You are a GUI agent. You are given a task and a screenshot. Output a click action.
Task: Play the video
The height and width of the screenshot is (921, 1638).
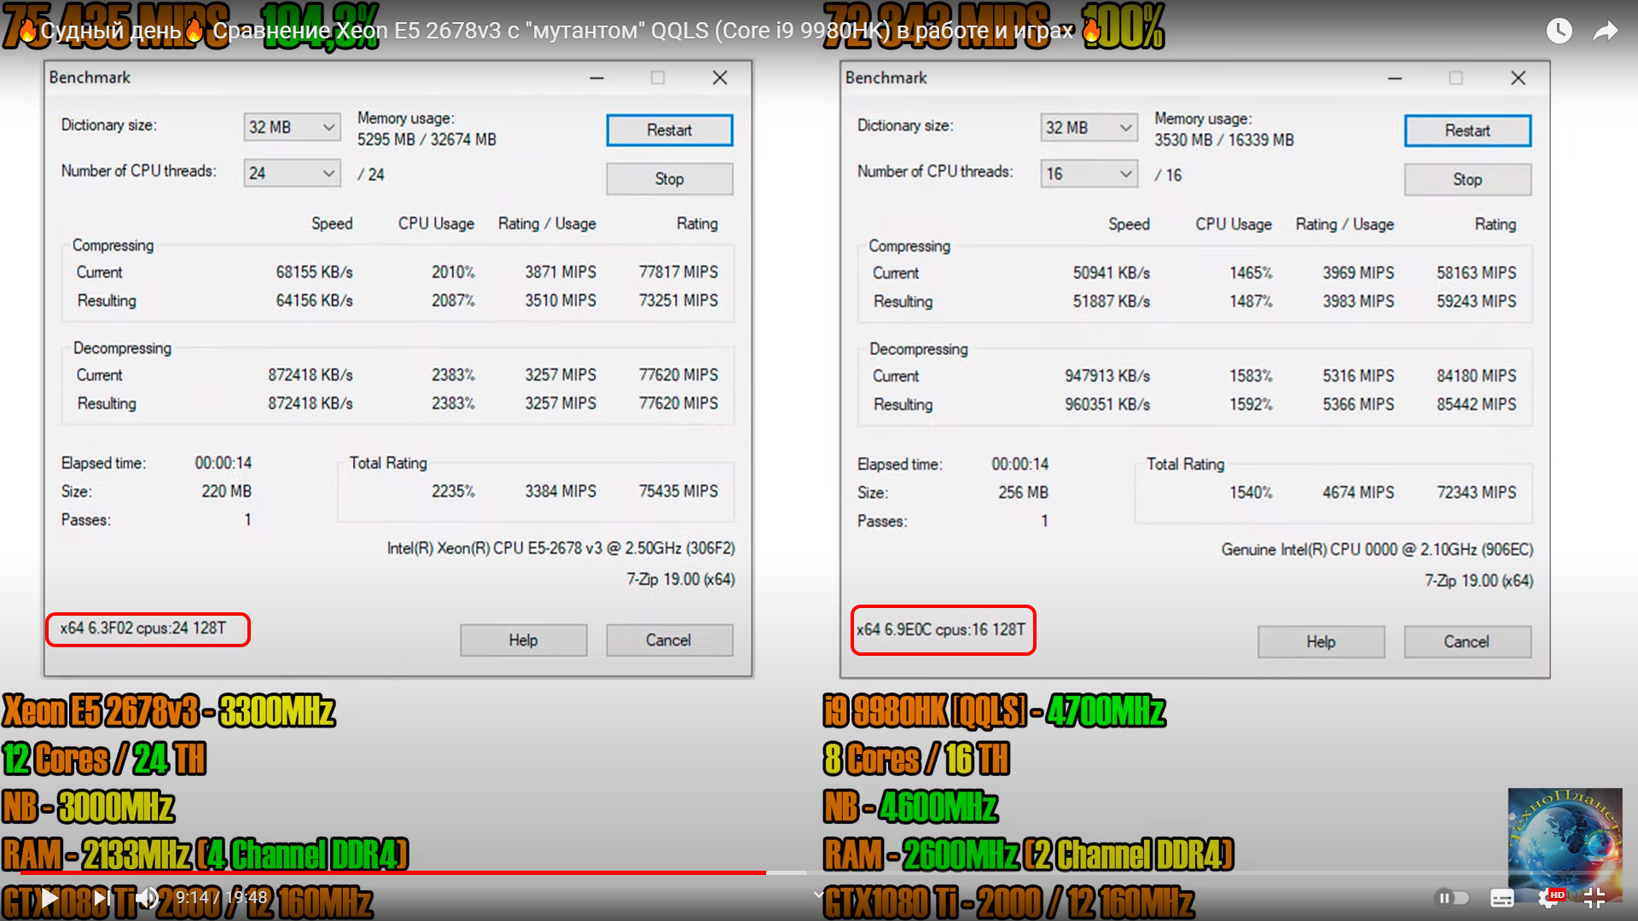pyautogui.click(x=49, y=897)
